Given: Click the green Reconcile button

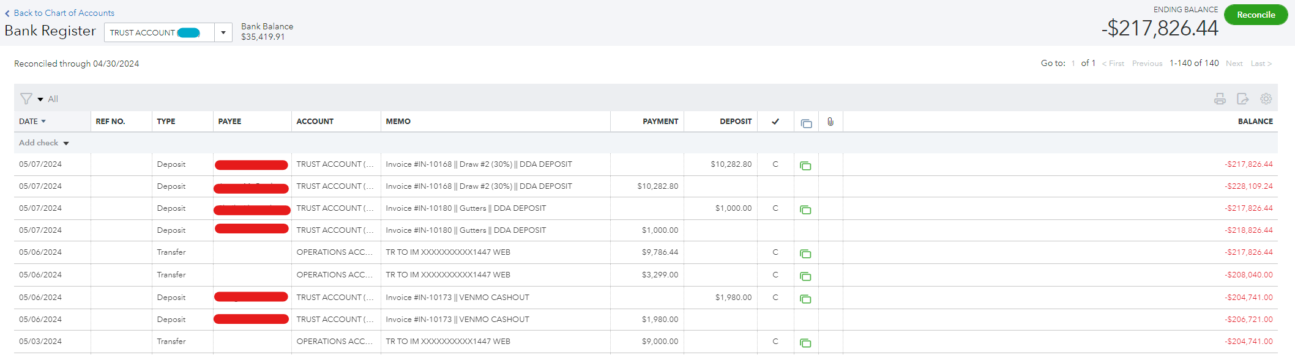Looking at the screenshot, I should 1256,15.
